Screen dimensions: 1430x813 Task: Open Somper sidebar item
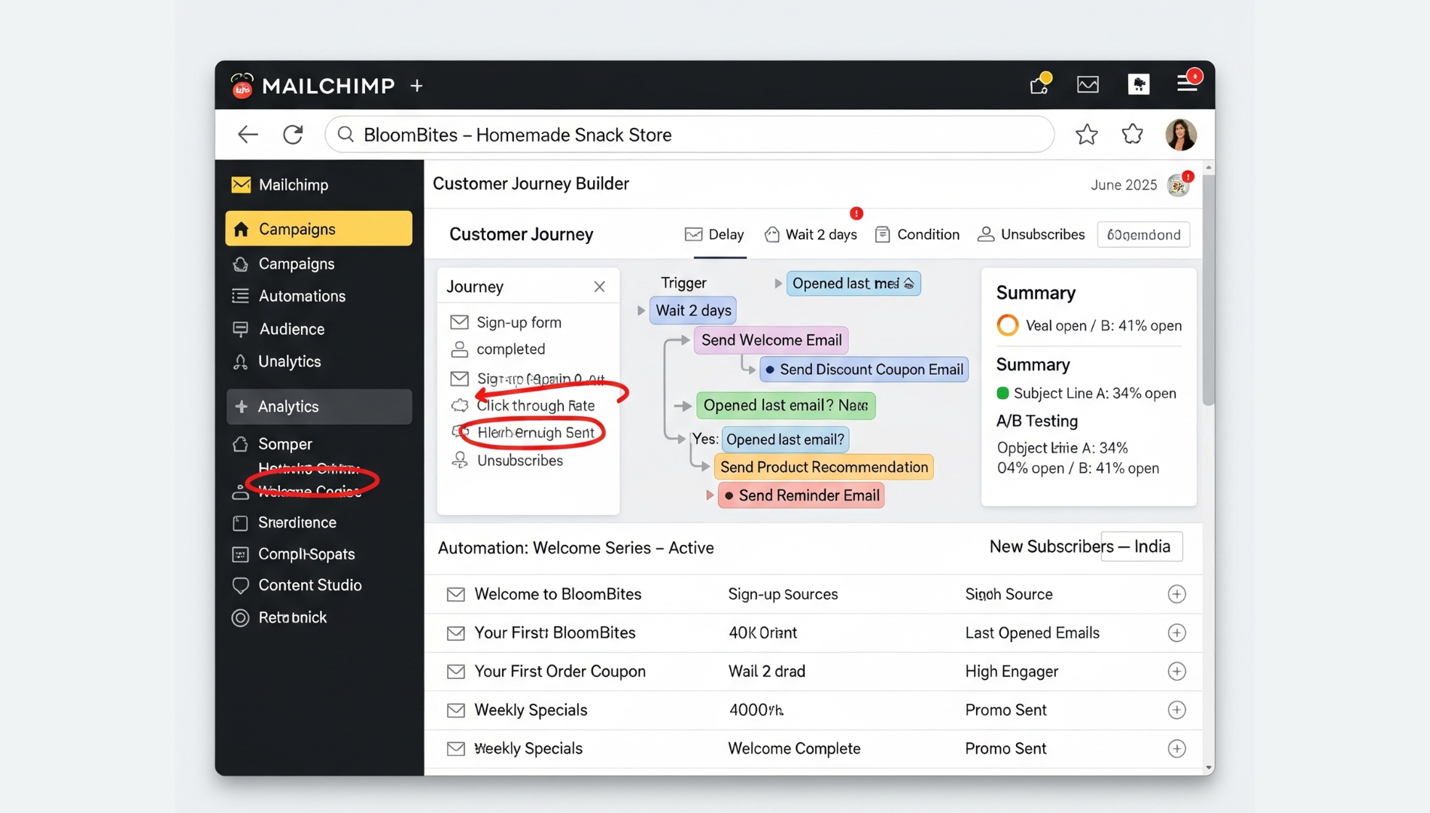pos(284,444)
